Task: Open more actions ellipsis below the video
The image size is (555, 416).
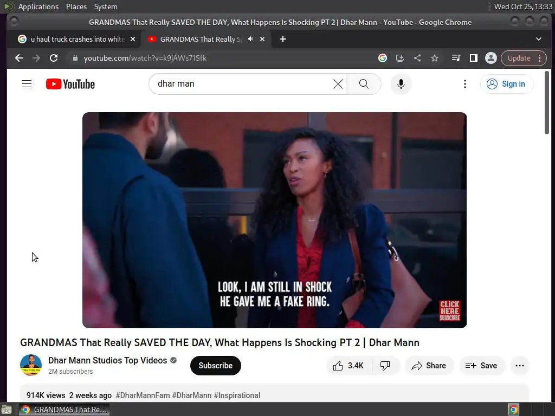Action: (520, 366)
